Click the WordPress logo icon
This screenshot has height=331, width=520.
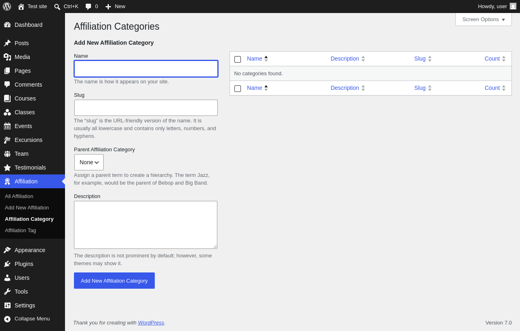(x=7, y=7)
